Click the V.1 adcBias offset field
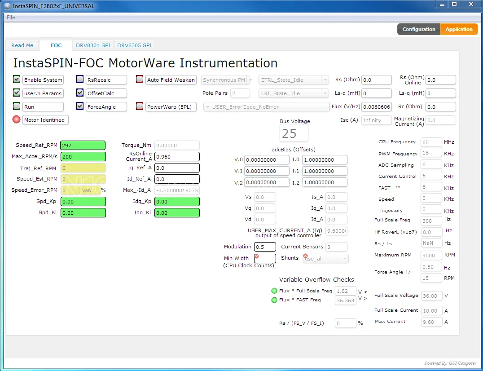 (x=267, y=171)
